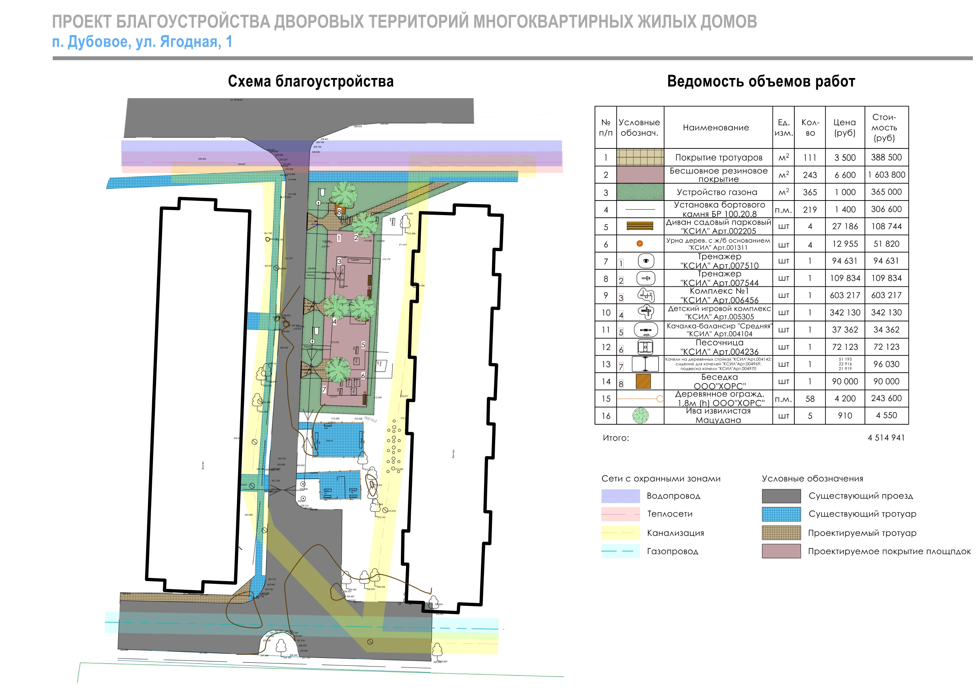Select the Проектируемый тротуар tan hatched swatch
This screenshot has height=691, width=978.
coord(781,533)
